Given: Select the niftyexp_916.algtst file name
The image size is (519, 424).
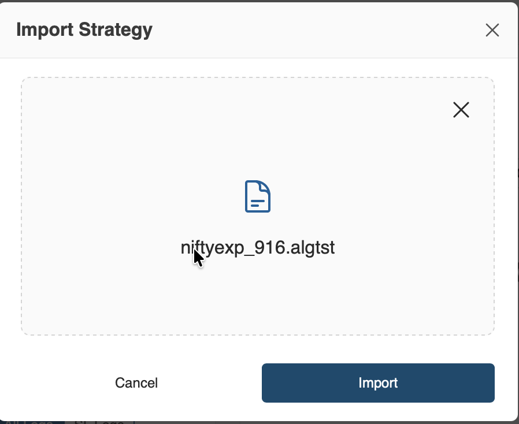Looking at the screenshot, I should click(258, 248).
